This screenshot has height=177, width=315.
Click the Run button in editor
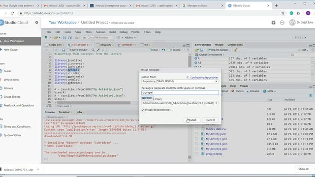[154, 50]
